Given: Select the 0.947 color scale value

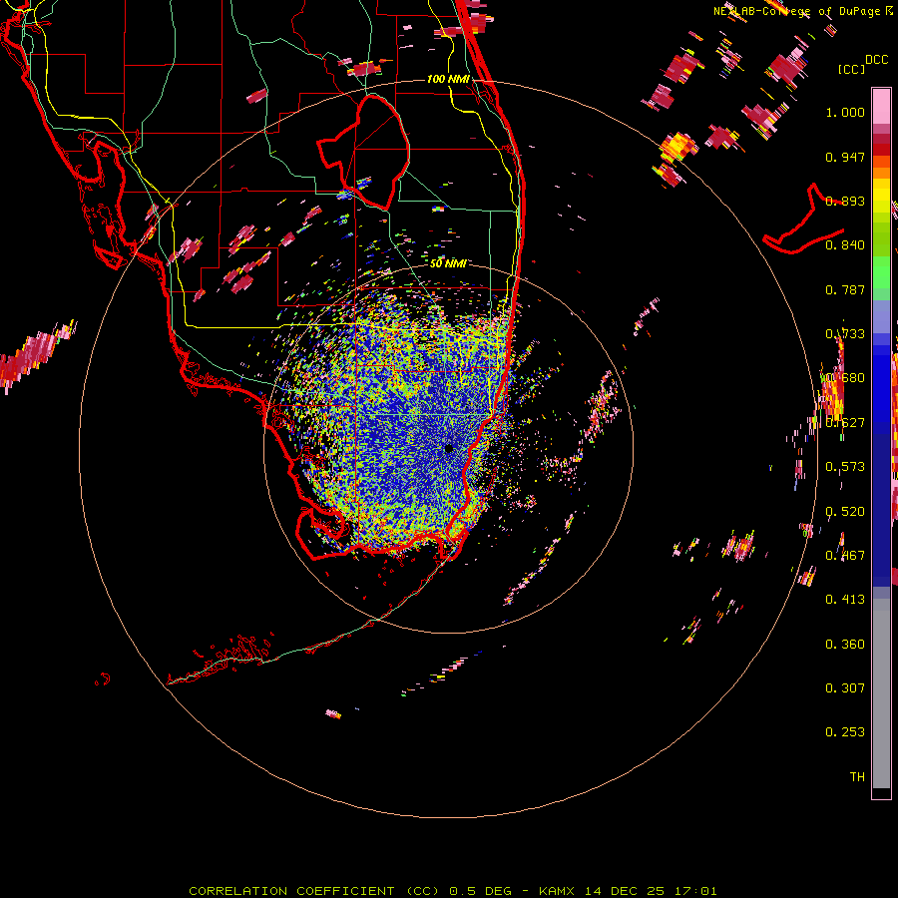Looking at the screenshot, I should pos(845,157).
